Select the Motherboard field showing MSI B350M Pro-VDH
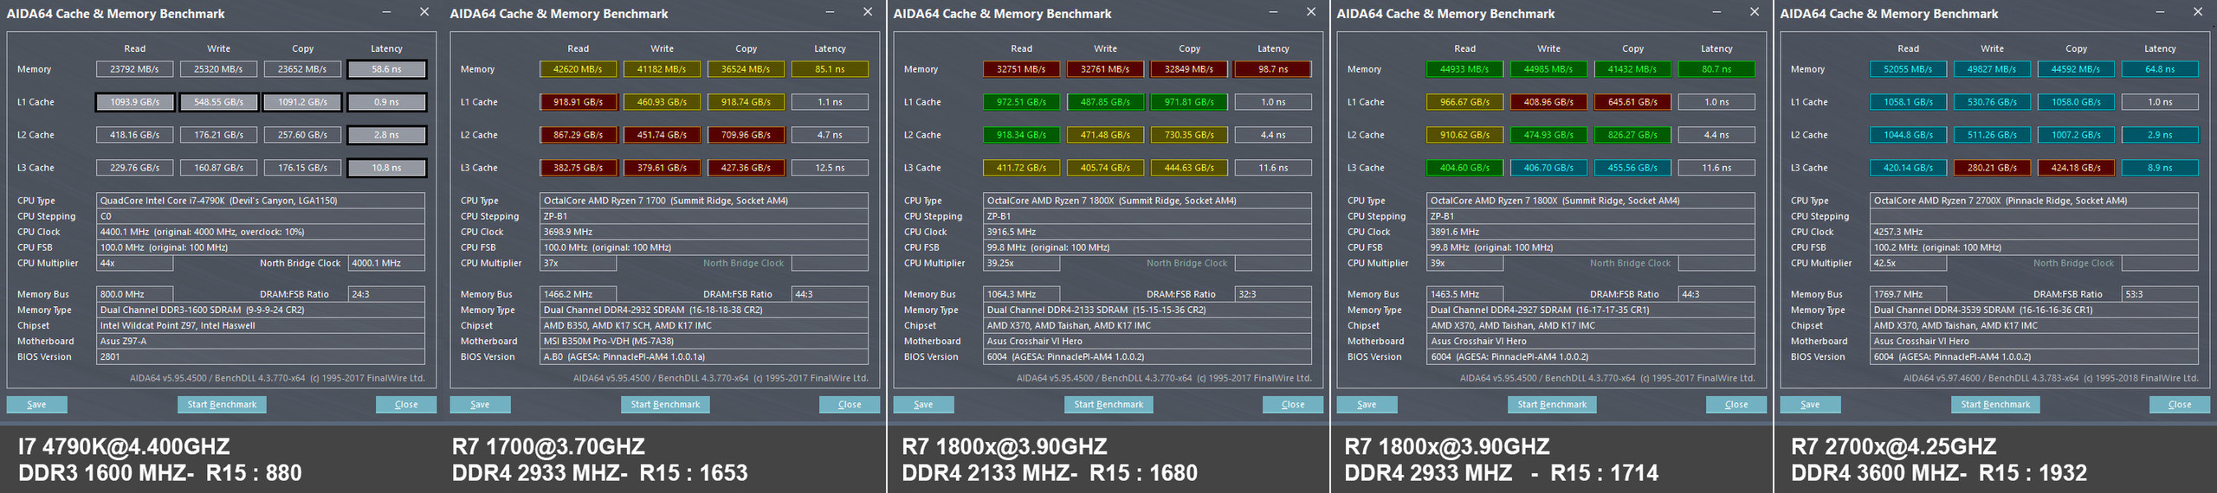 tap(704, 342)
